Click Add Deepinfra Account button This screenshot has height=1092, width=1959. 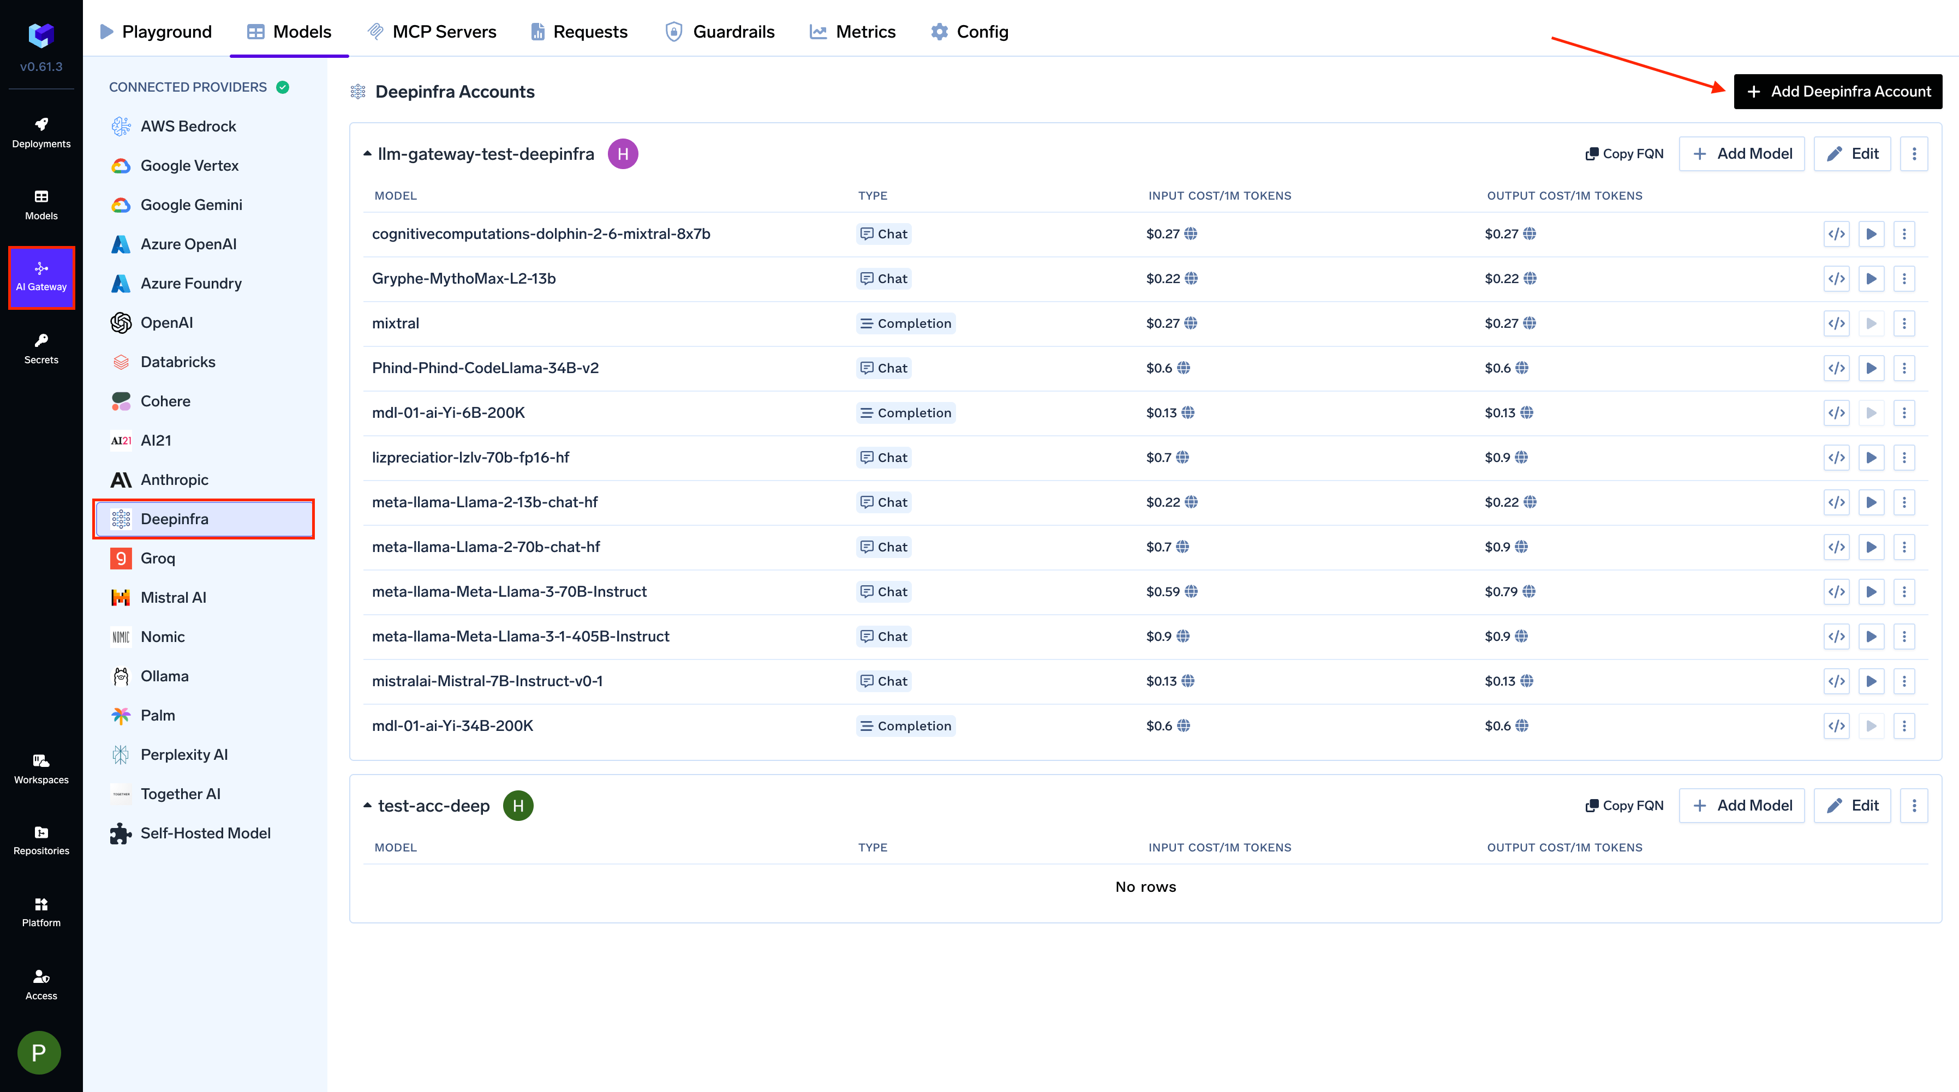pyautogui.click(x=1837, y=92)
